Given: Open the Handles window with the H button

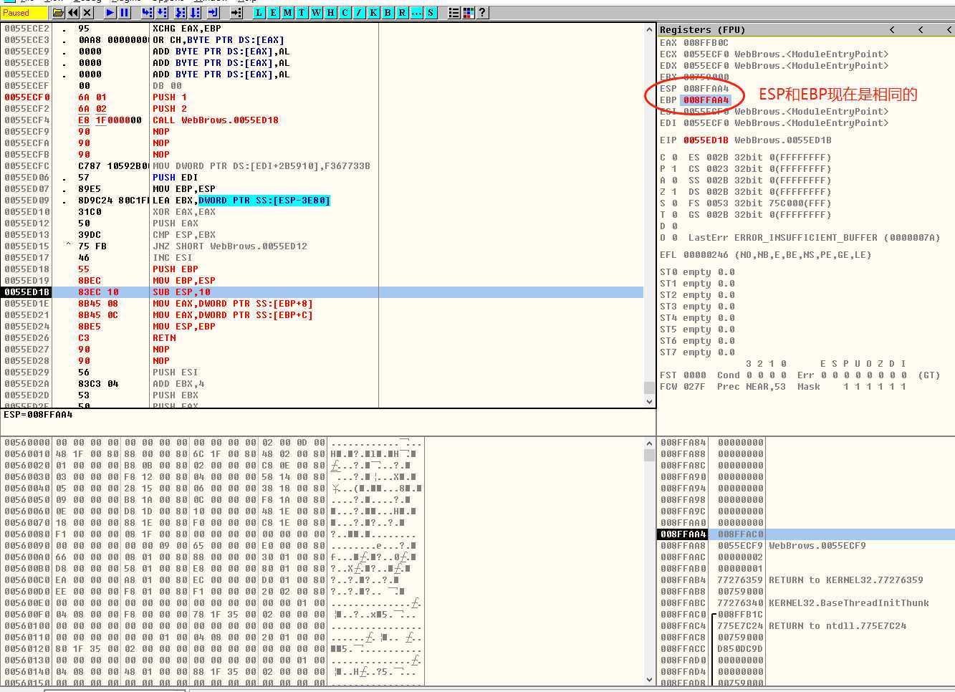Looking at the screenshot, I should pos(330,13).
